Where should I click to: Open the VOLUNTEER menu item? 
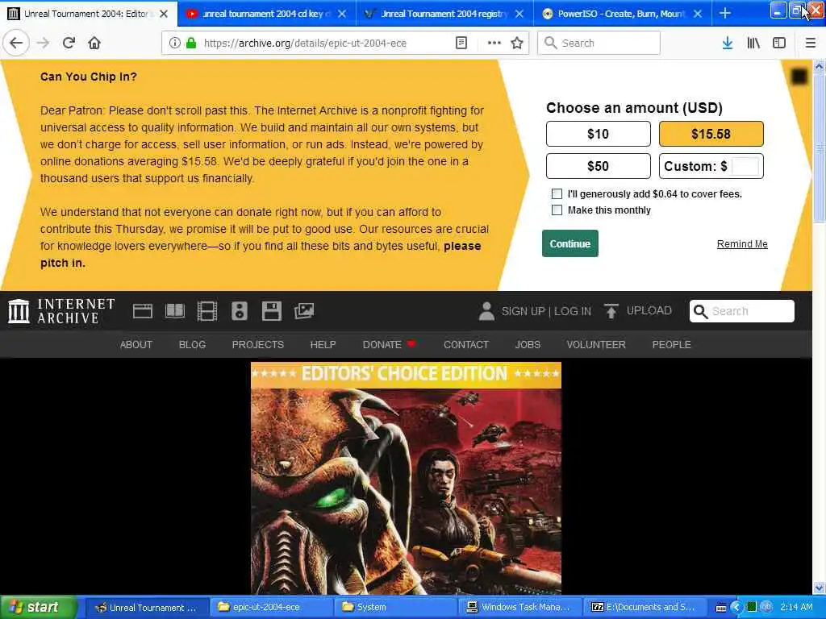(x=596, y=344)
